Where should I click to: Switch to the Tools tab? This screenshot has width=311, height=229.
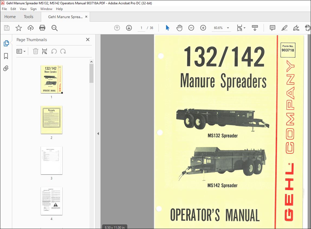[x=28, y=17]
